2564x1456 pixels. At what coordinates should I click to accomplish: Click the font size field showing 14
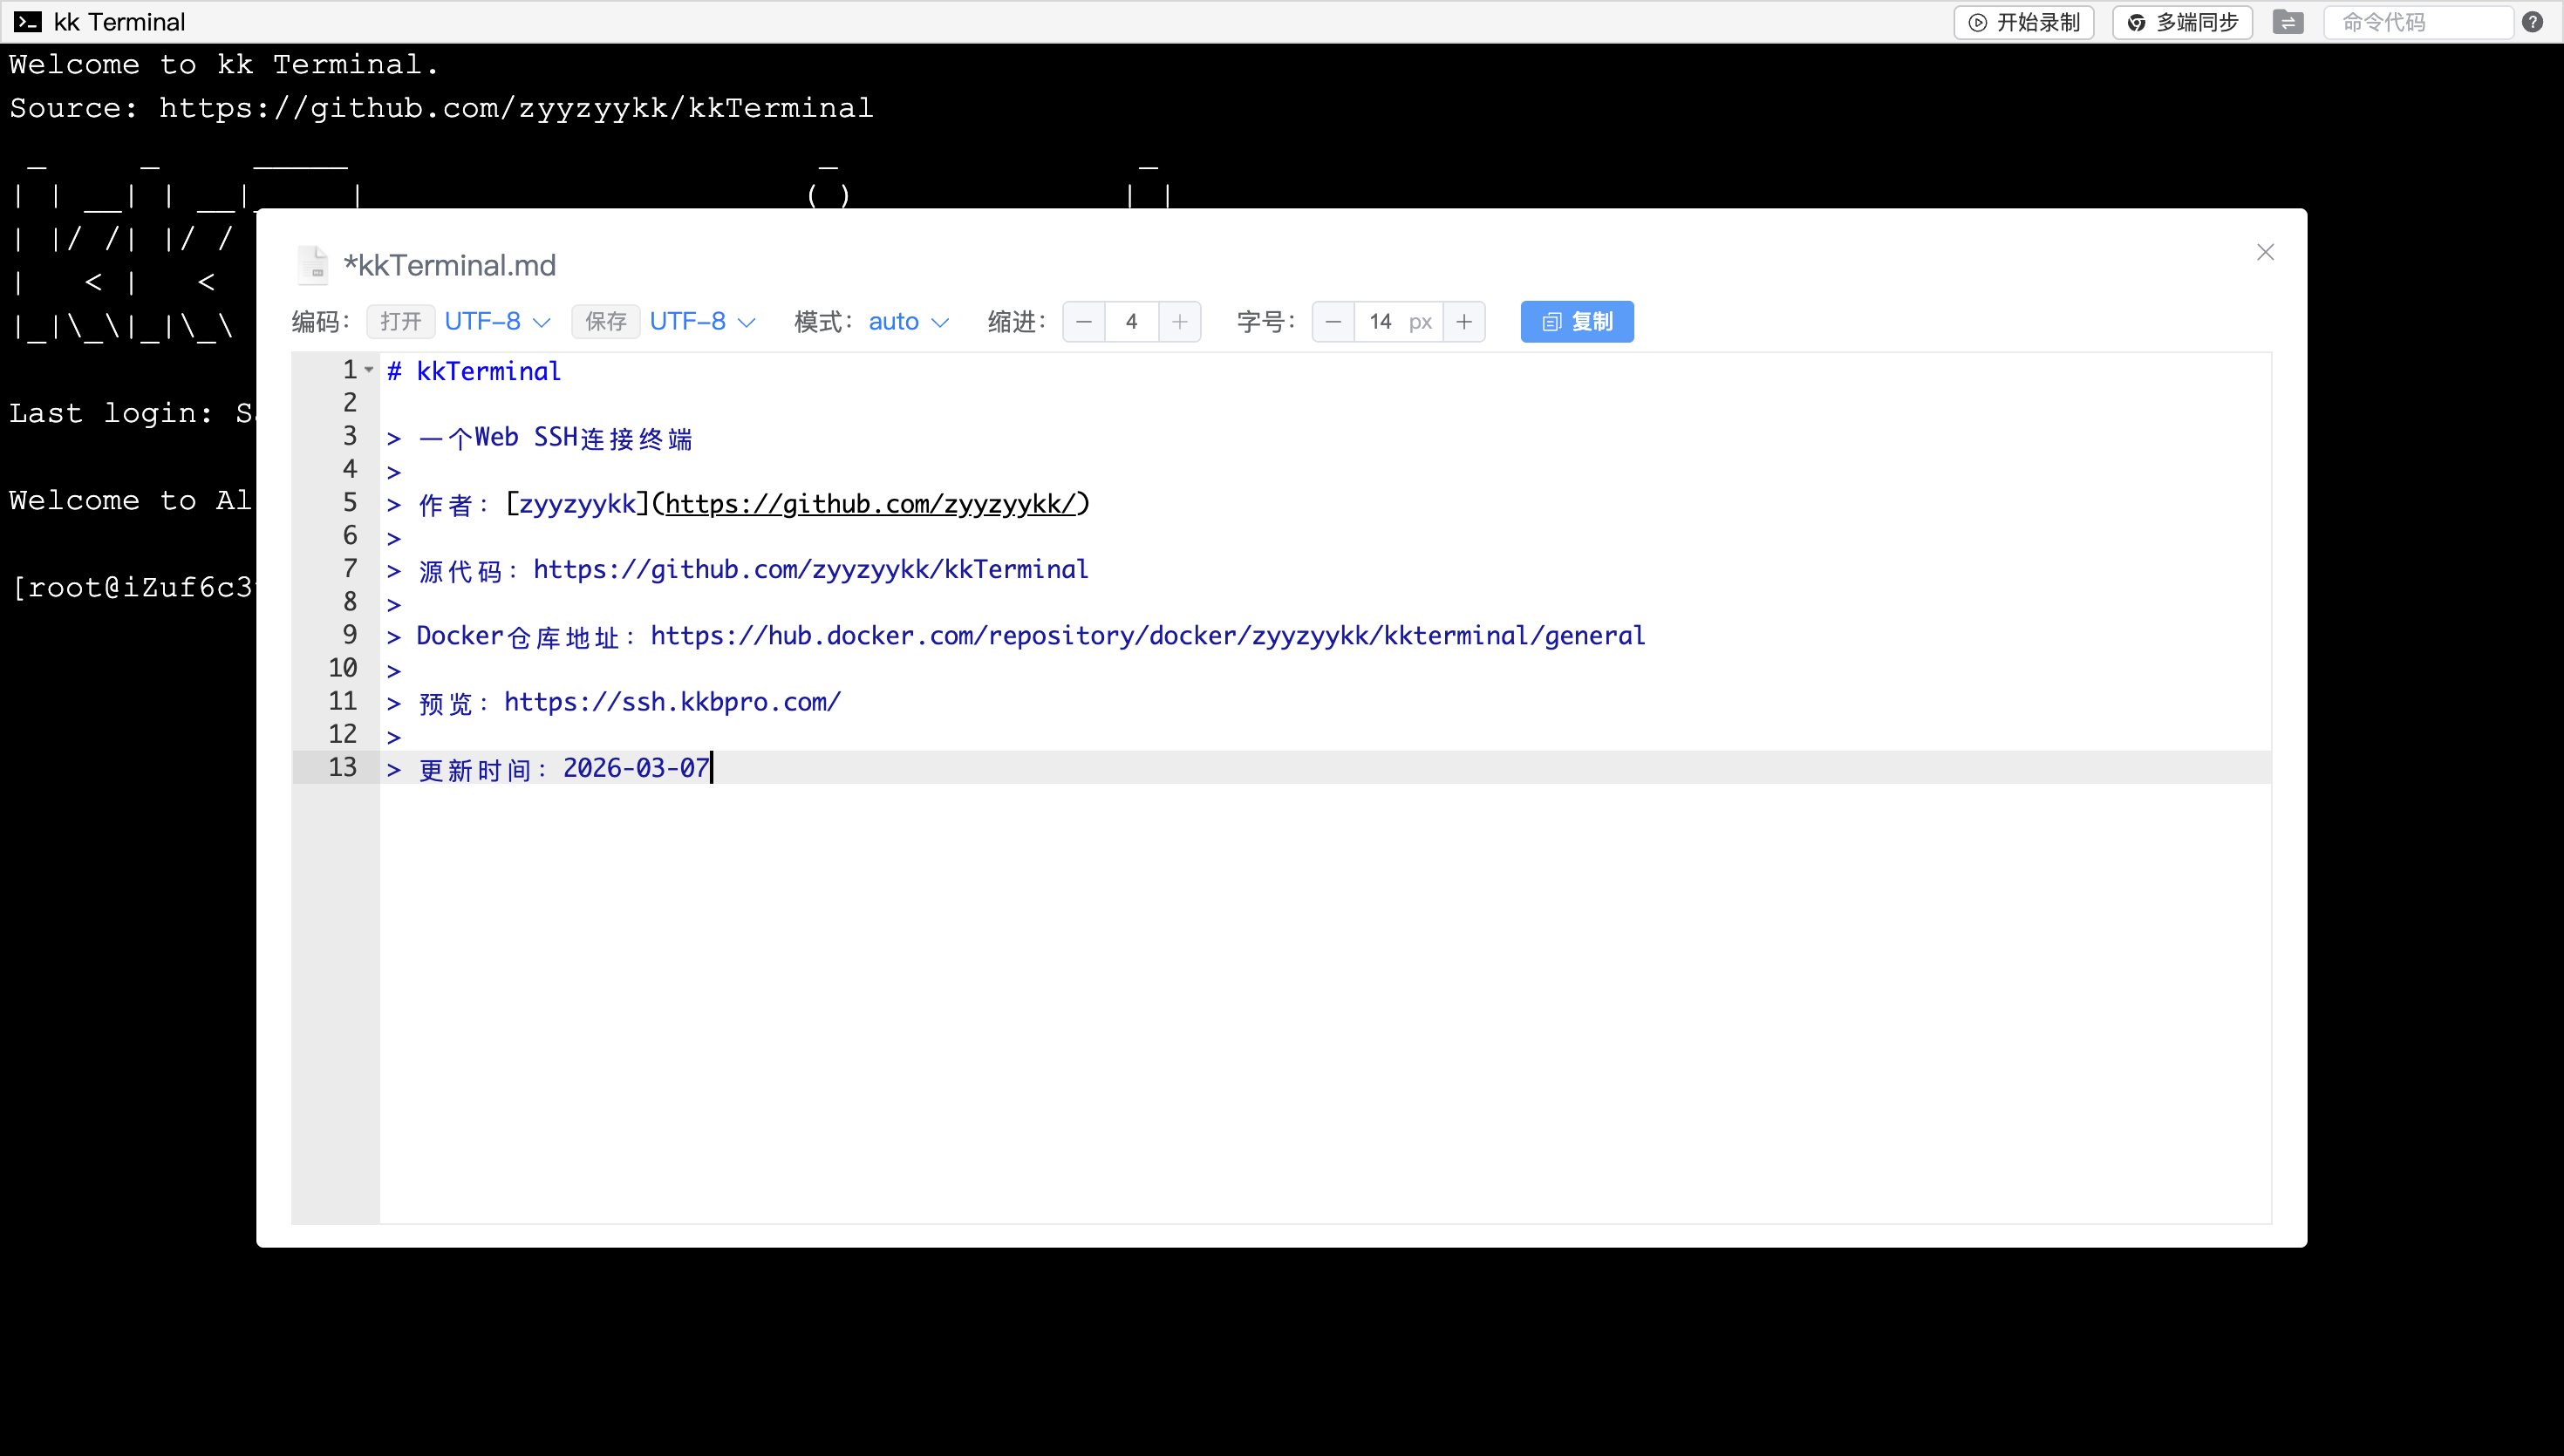click(1398, 322)
